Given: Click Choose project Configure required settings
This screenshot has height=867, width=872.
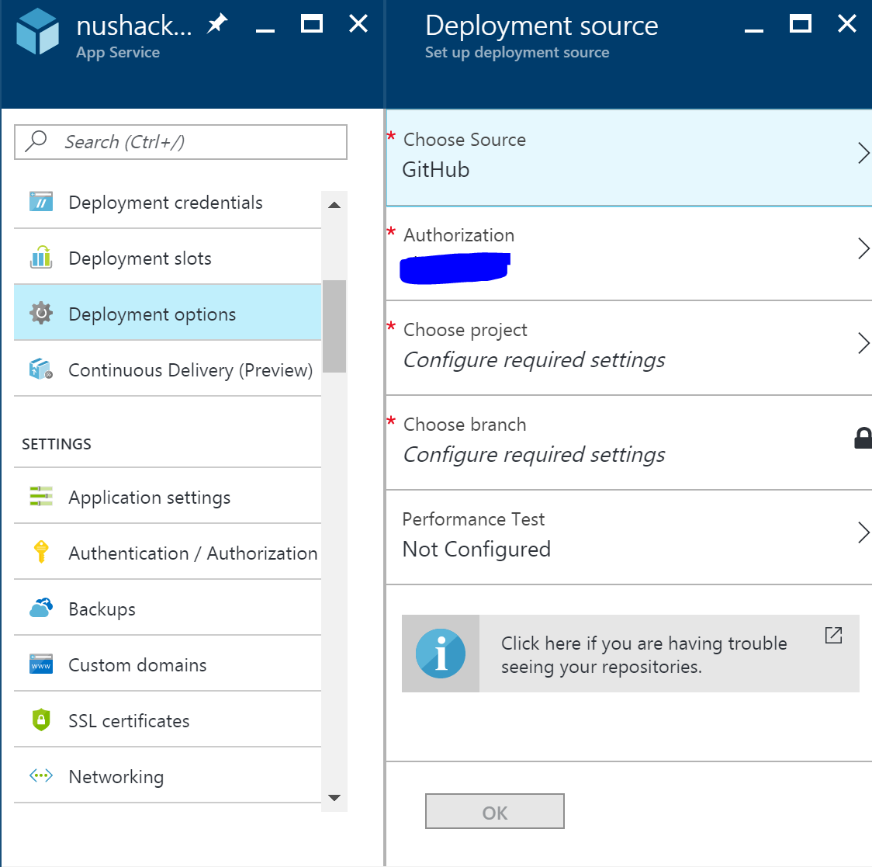Looking at the screenshot, I should pos(534,360).
